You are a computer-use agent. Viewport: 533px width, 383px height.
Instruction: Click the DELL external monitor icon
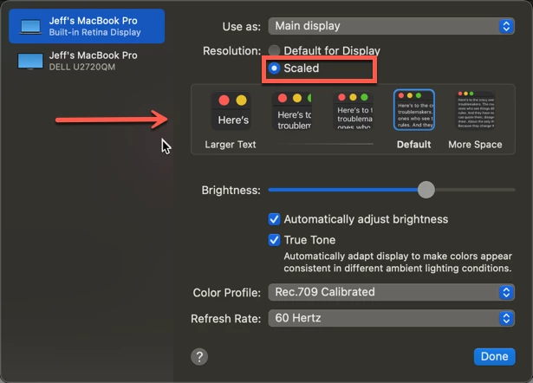click(30, 62)
